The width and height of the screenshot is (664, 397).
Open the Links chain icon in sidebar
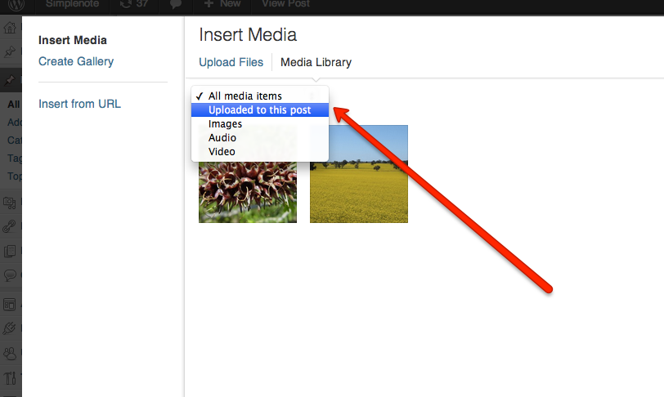10,226
